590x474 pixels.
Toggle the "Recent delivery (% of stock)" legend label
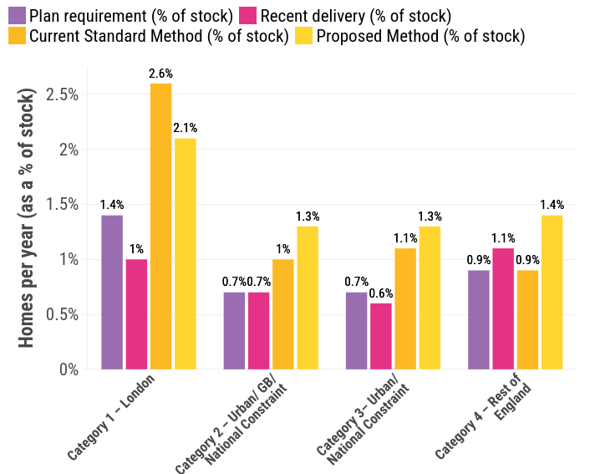tap(356, 15)
